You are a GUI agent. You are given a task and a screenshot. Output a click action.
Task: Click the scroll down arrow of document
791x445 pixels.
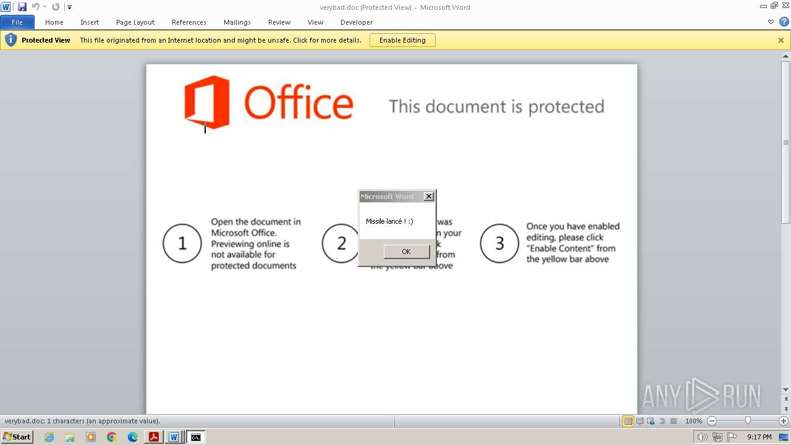(x=786, y=389)
